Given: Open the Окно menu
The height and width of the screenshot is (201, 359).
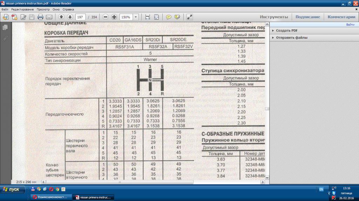Looking at the screenshot, I should 56,9.
